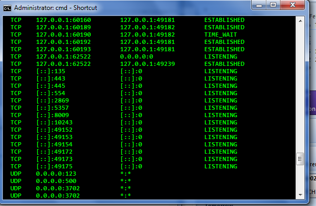Screen dimensions: 316x206
Task: Click LISTENING state in the 127.0.0.1:62522 row
Action: tap(220, 56)
